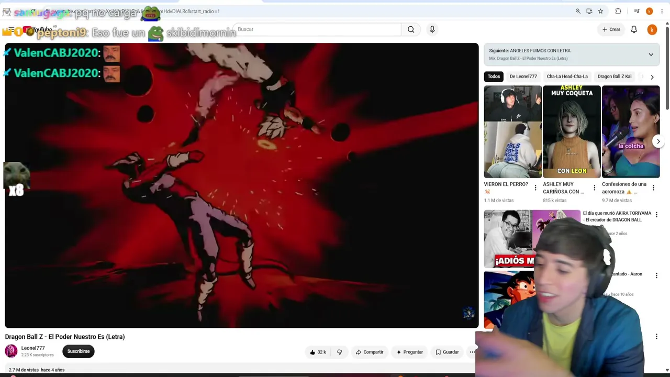The image size is (670, 377).
Task: Click into the Buscar search field
Action: click(317, 29)
